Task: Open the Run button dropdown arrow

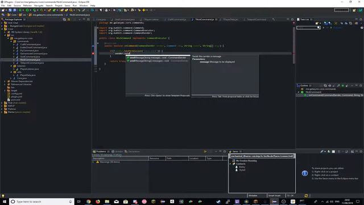Action: click(x=30, y=10)
